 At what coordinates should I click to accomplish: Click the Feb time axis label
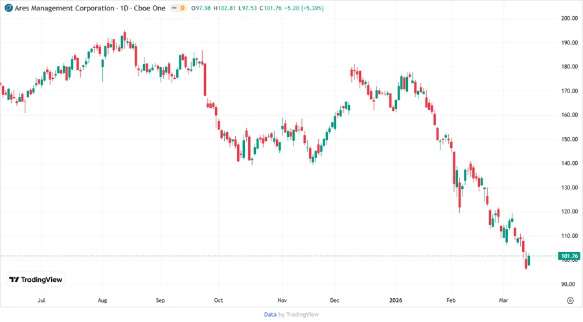coord(451,300)
